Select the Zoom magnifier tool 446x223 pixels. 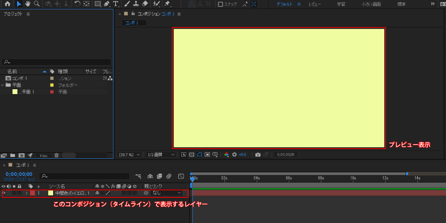pos(37,4)
